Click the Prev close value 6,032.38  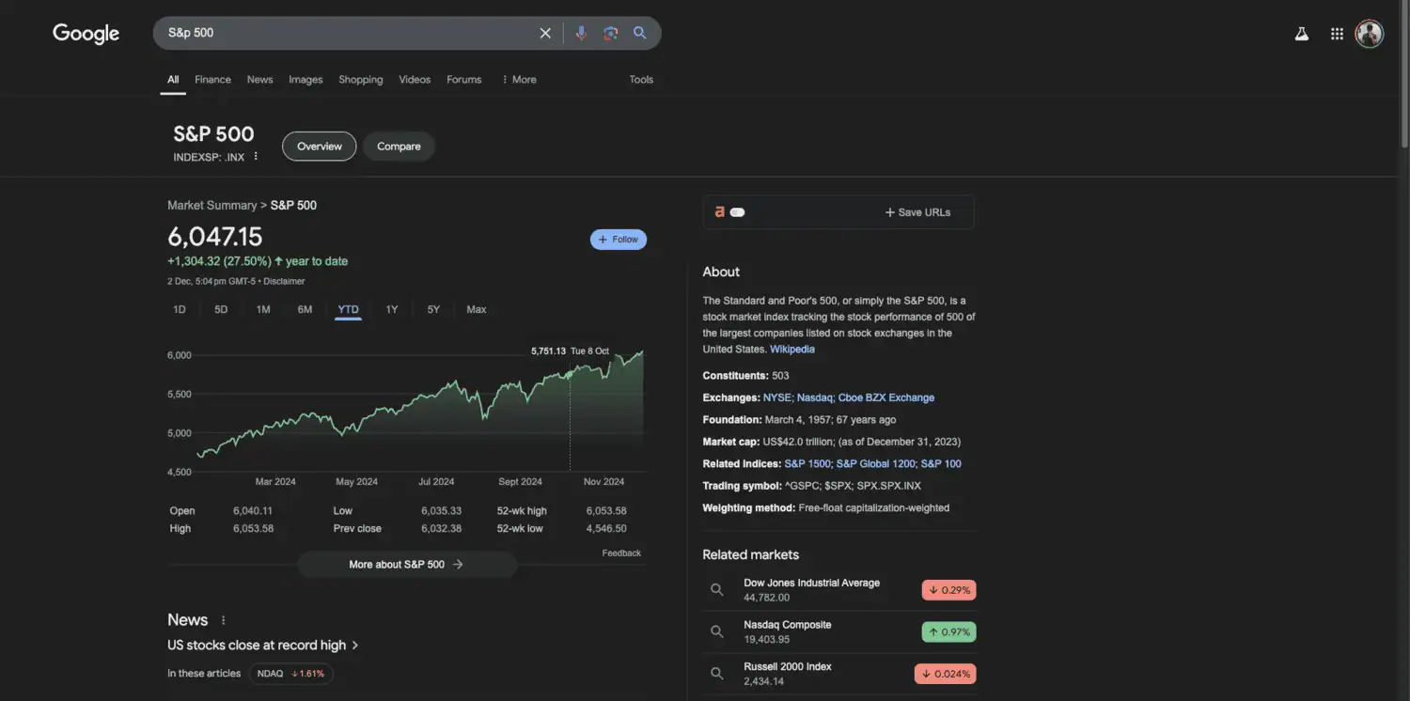pyautogui.click(x=441, y=529)
